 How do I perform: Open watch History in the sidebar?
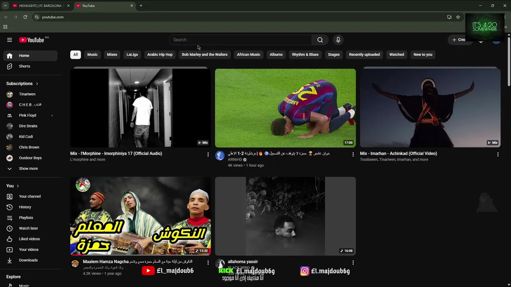tap(30, 207)
